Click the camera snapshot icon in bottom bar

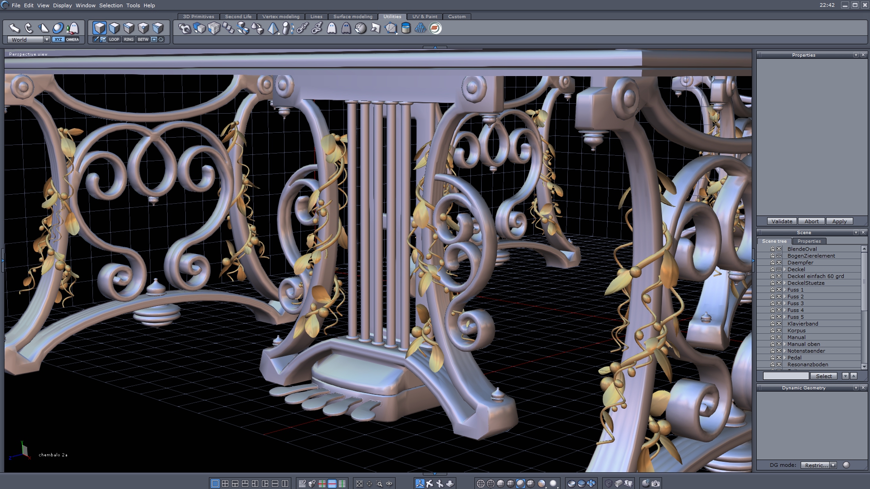click(x=656, y=484)
